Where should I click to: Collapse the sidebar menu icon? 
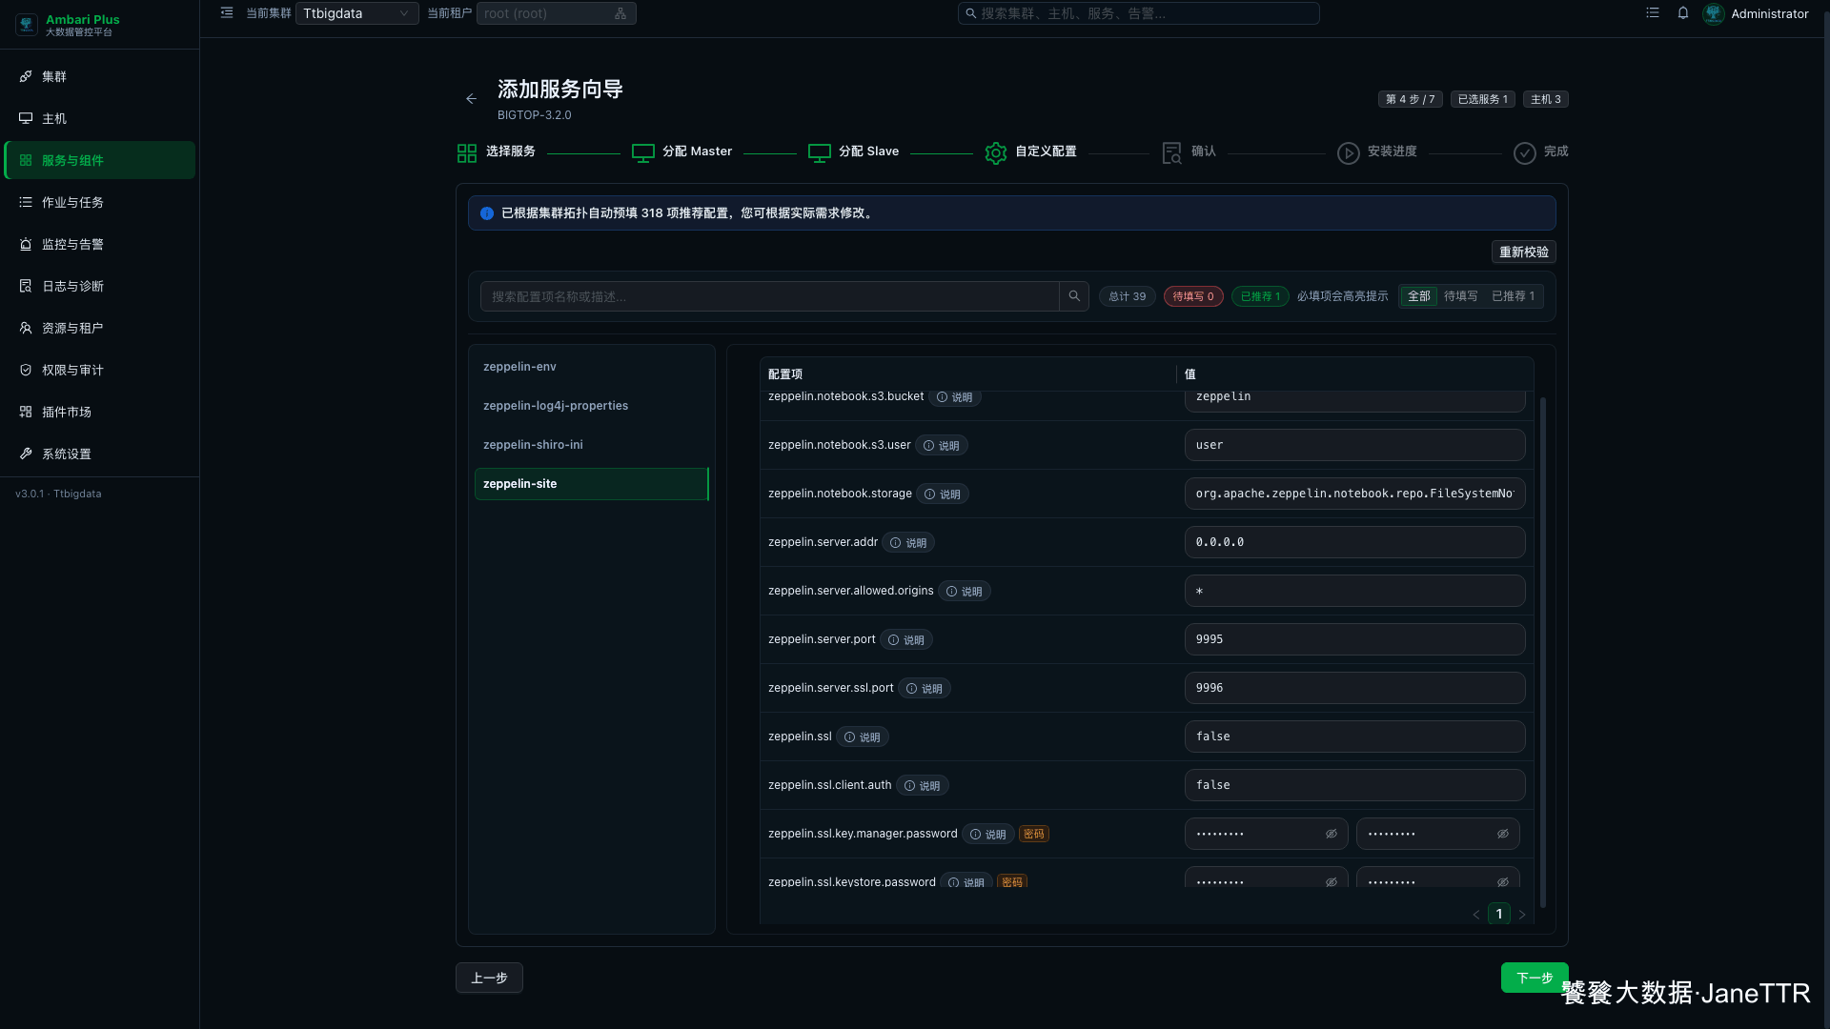[227, 13]
